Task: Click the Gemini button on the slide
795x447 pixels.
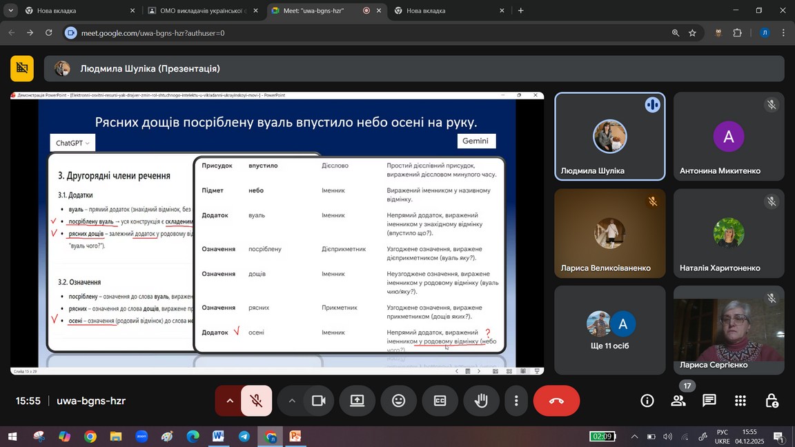Action: coord(475,141)
